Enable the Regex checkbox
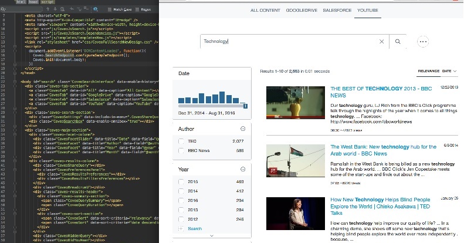 (137, 9)
